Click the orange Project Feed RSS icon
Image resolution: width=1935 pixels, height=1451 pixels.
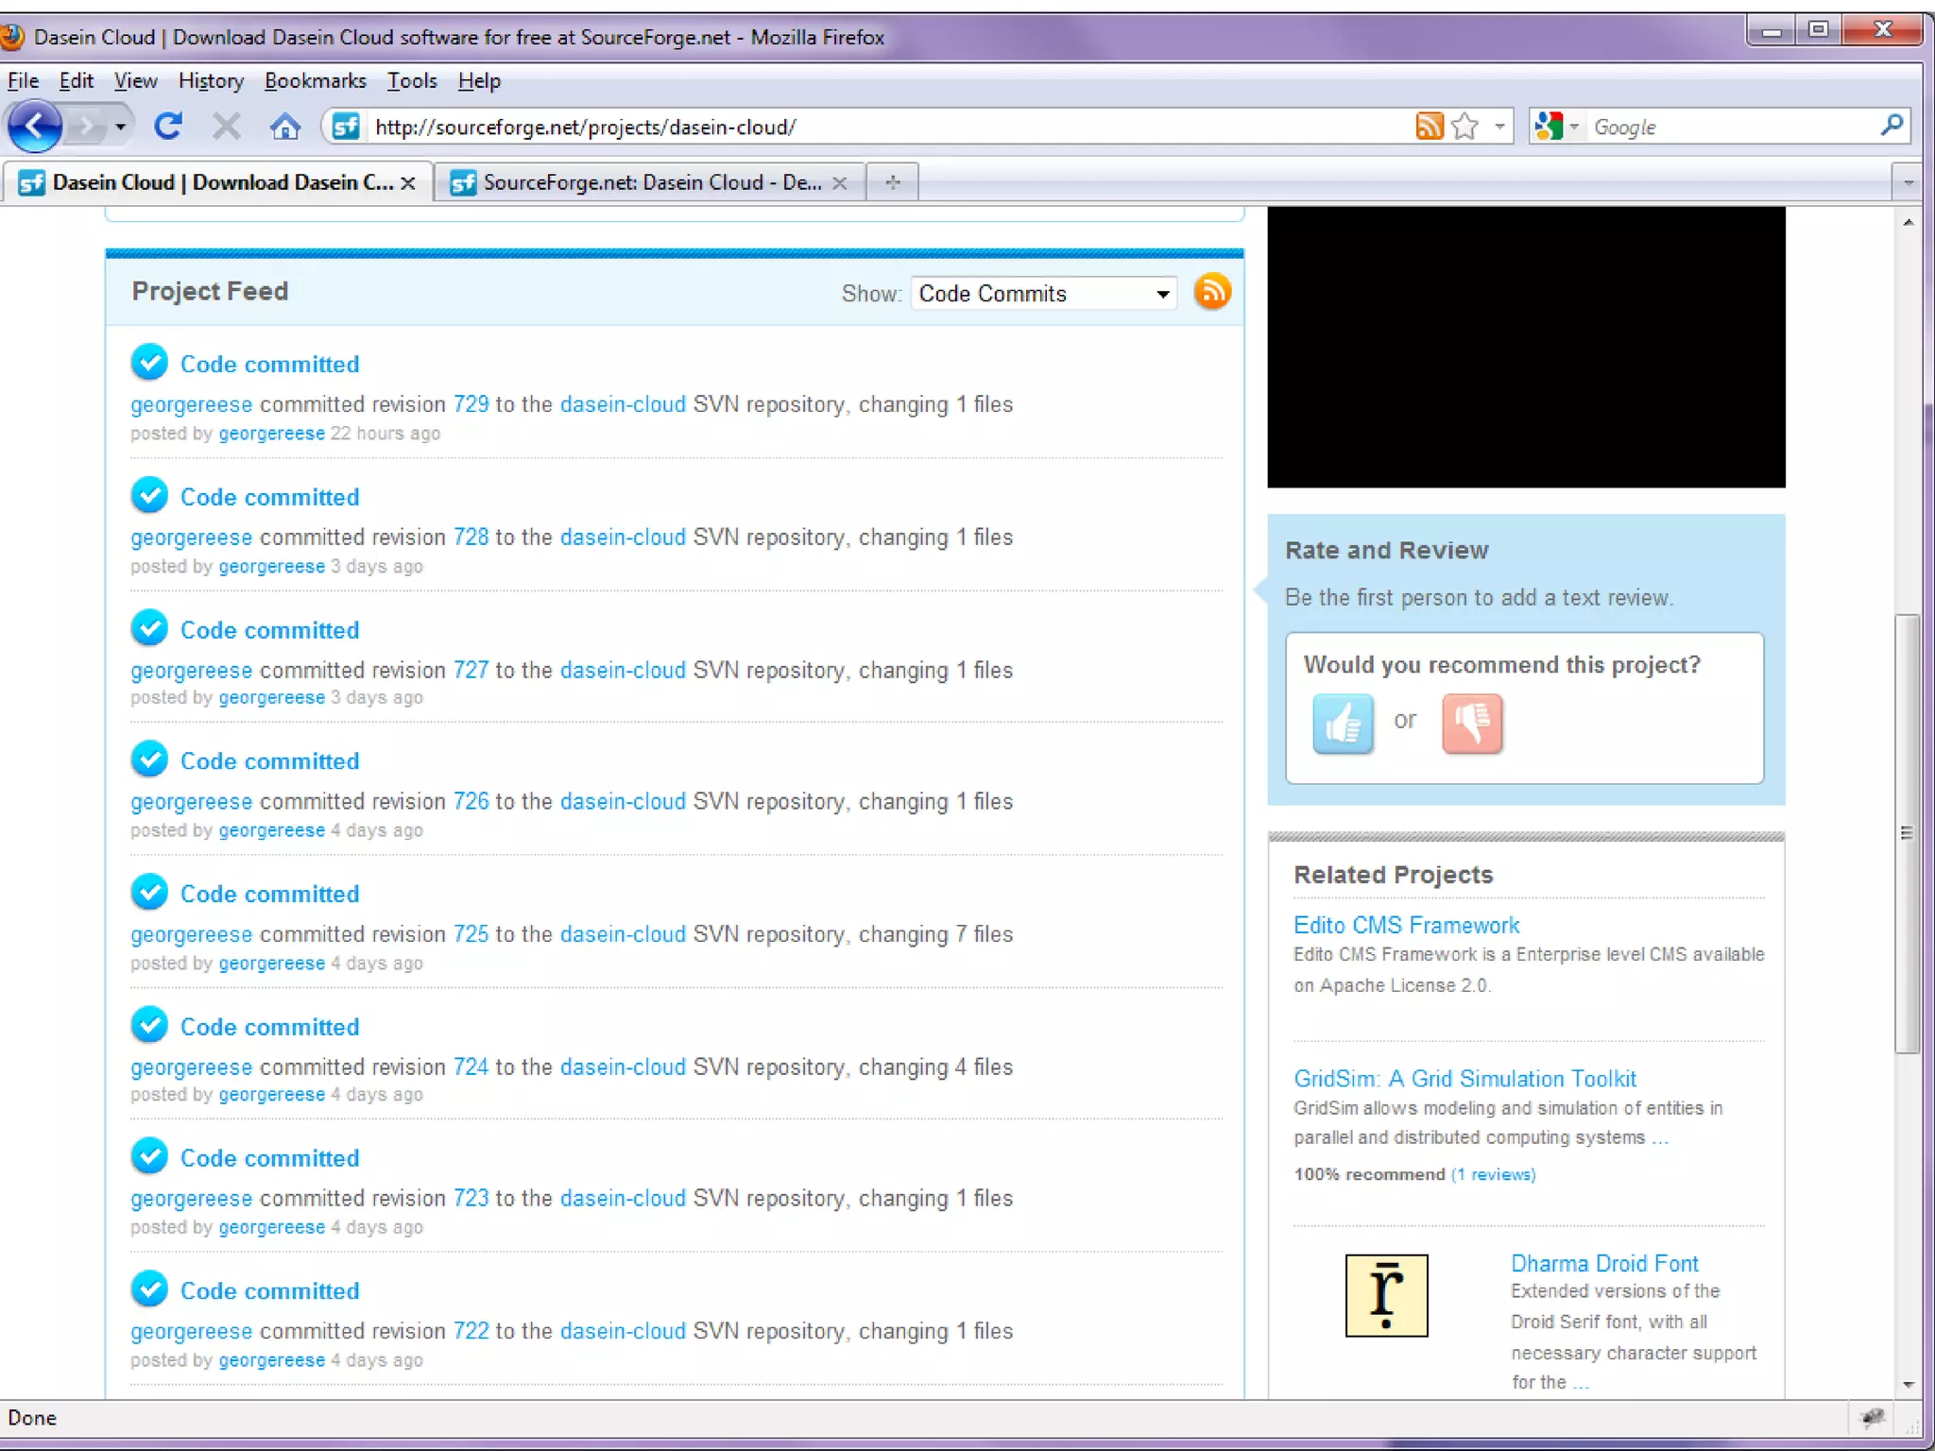tap(1212, 292)
